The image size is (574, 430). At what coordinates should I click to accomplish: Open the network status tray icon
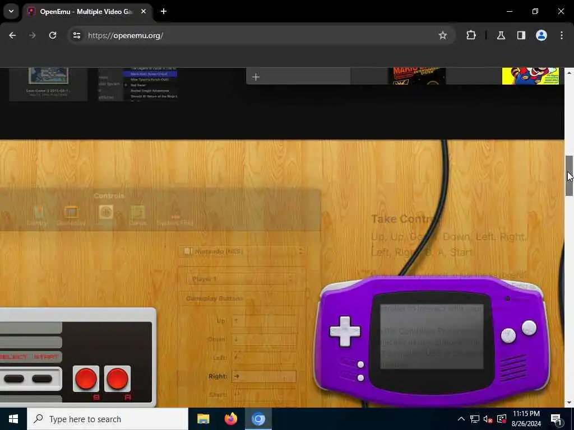[x=474, y=419]
